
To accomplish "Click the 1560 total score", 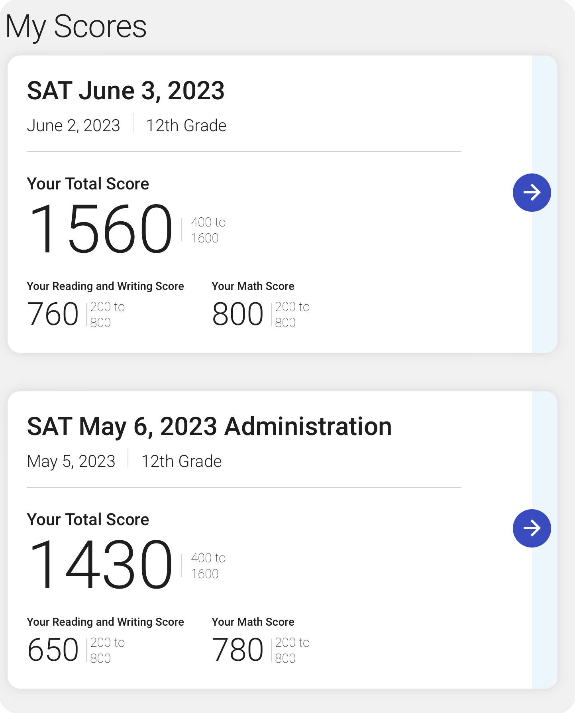I will (101, 228).
